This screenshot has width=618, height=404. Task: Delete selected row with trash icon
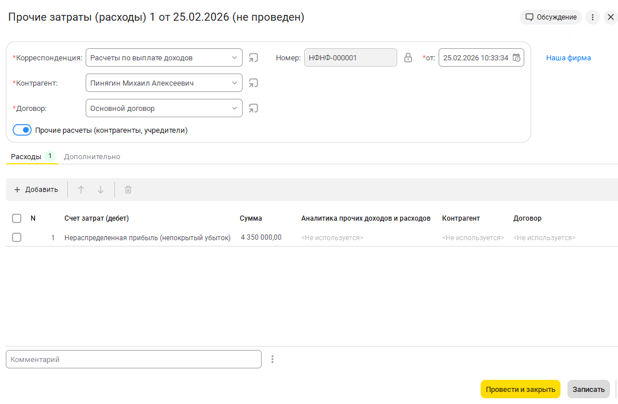(x=128, y=190)
